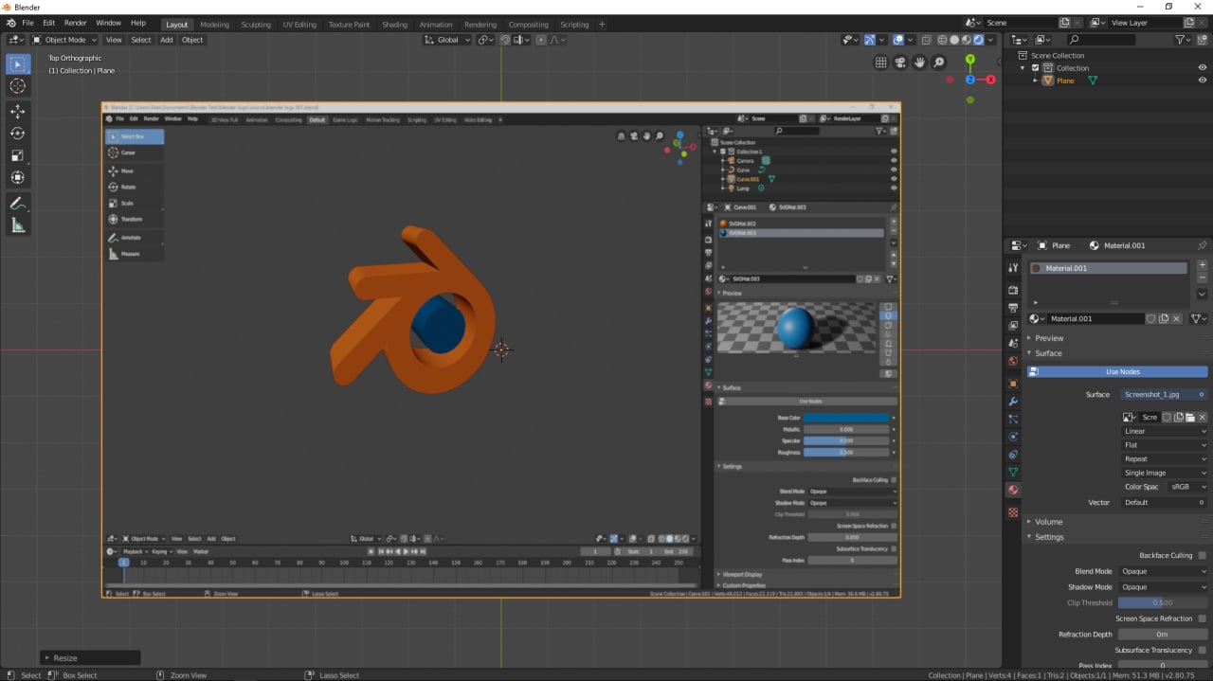Add a new material slot with plus button
This screenshot has height=681, width=1213.
pos(1202,265)
